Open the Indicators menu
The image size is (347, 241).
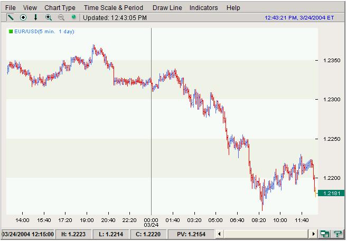tap(203, 8)
